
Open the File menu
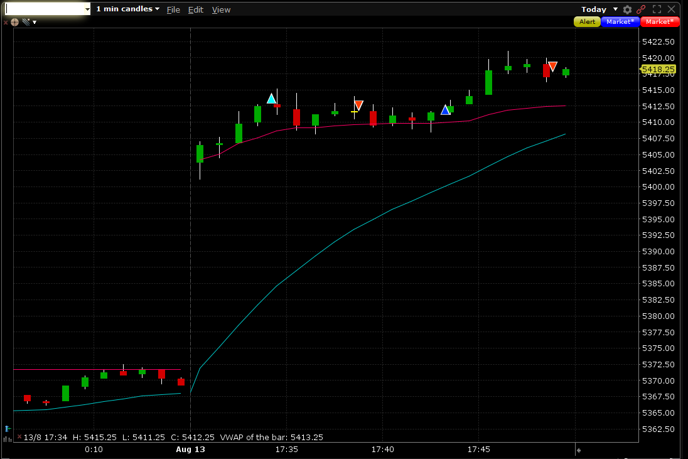pos(173,9)
